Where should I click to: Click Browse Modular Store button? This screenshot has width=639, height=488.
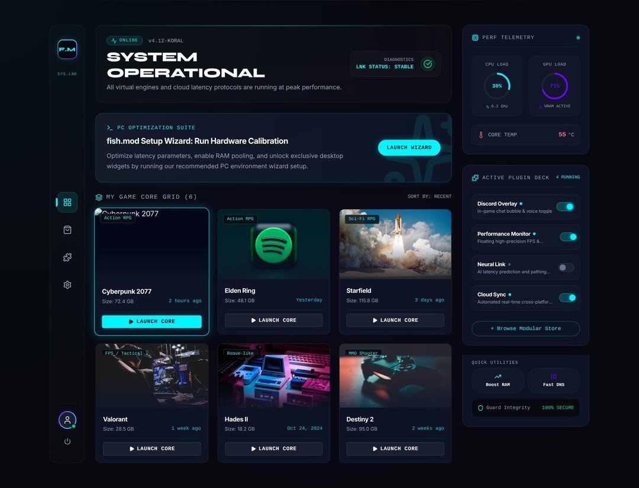tap(526, 328)
